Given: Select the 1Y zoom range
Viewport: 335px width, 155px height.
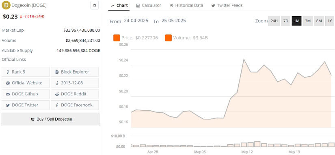Looking at the screenshot, I should [x=330, y=21].
